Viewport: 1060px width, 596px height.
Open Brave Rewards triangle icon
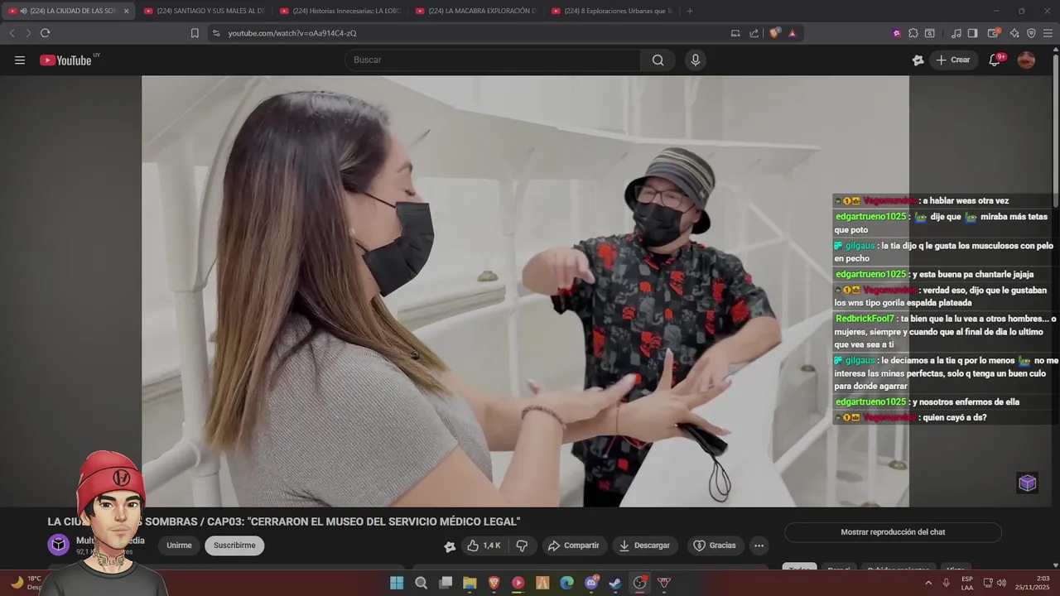[x=793, y=33]
